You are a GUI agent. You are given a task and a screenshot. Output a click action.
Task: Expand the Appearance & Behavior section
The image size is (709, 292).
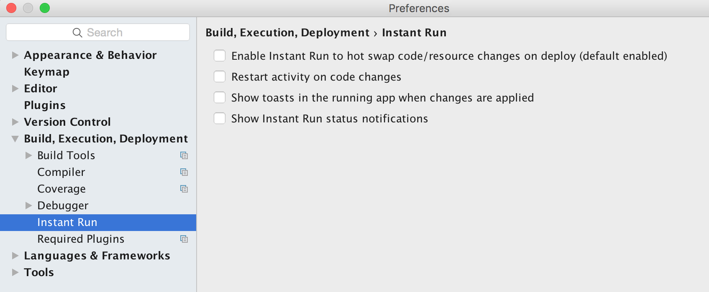tap(15, 55)
